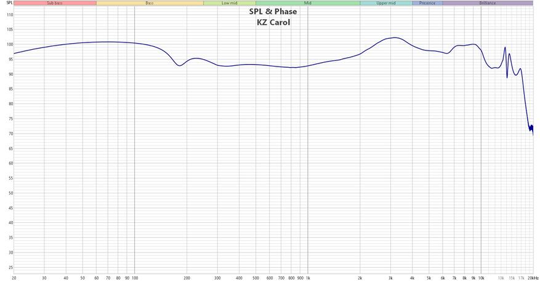
Task: Click the 9k frequency label
Action: 474,278
